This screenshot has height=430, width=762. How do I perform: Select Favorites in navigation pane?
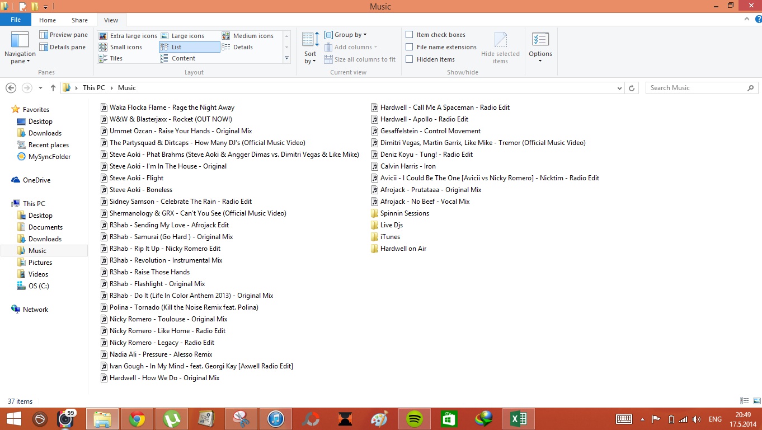(36, 110)
